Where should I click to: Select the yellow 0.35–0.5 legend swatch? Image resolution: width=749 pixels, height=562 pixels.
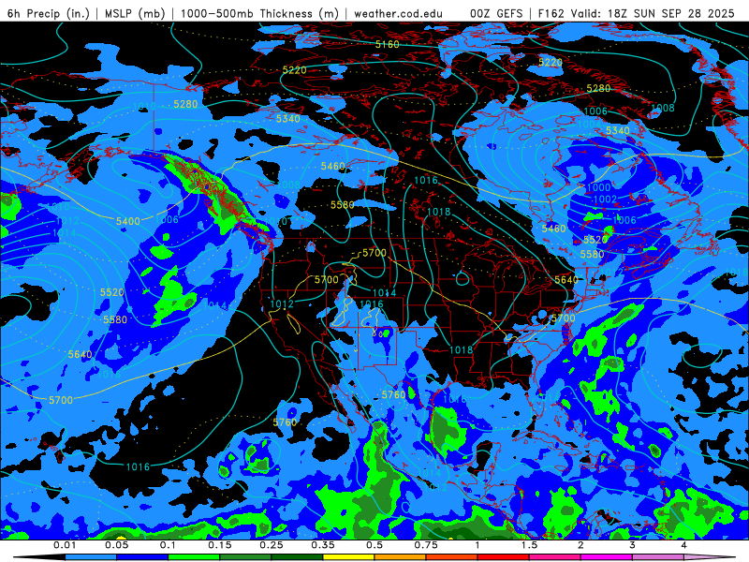click(348, 557)
